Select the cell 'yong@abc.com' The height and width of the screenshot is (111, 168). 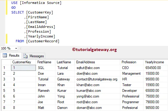coord(97,96)
